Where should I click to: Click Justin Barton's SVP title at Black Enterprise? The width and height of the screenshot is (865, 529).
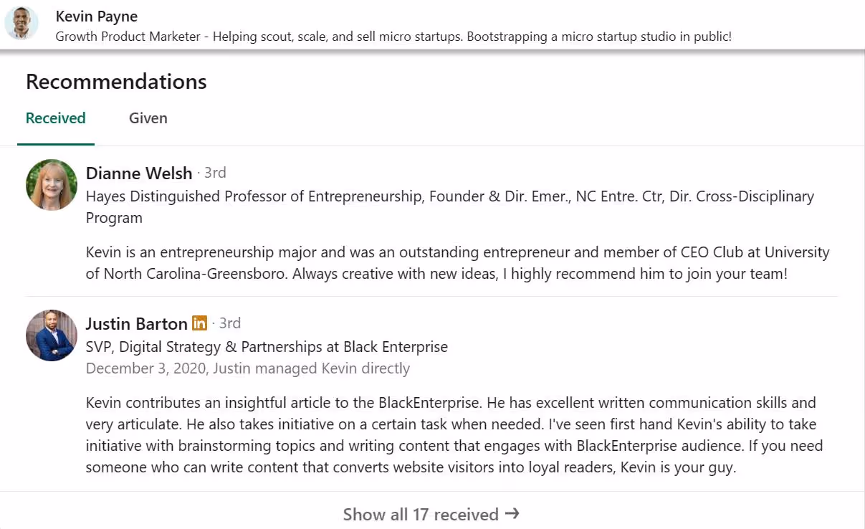[267, 346]
